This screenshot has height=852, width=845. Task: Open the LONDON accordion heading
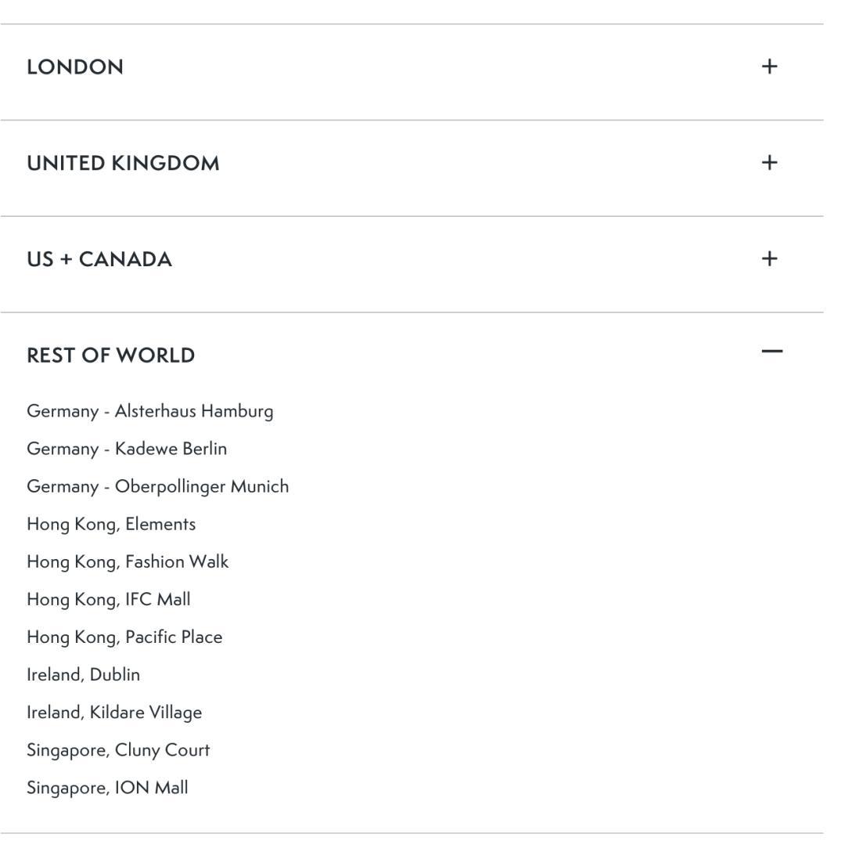pos(75,67)
